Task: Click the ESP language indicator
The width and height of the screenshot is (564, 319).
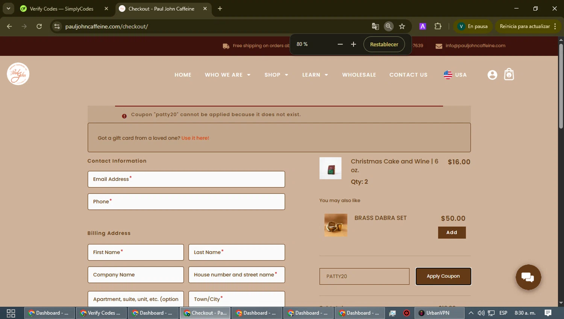Action: [503, 313]
